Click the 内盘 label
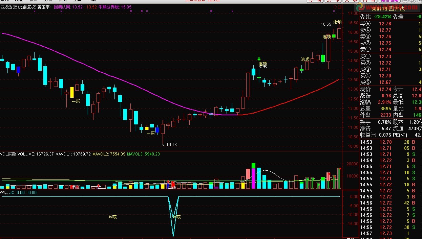422x239 pixels. (398, 115)
